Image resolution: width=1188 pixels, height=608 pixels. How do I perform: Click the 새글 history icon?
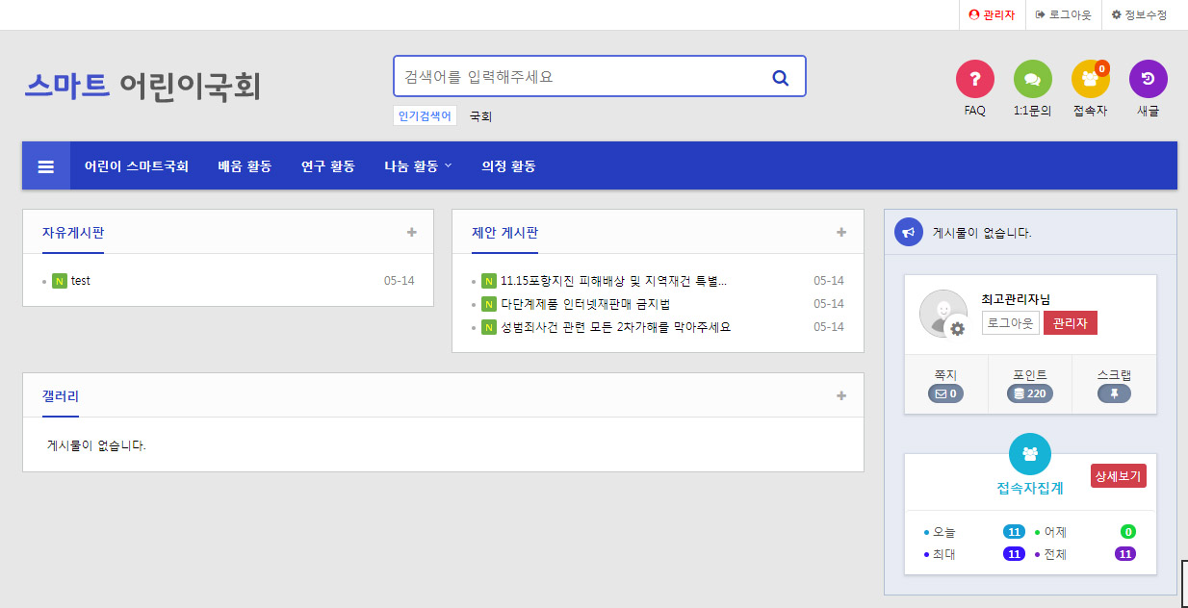click(x=1148, y=79)
